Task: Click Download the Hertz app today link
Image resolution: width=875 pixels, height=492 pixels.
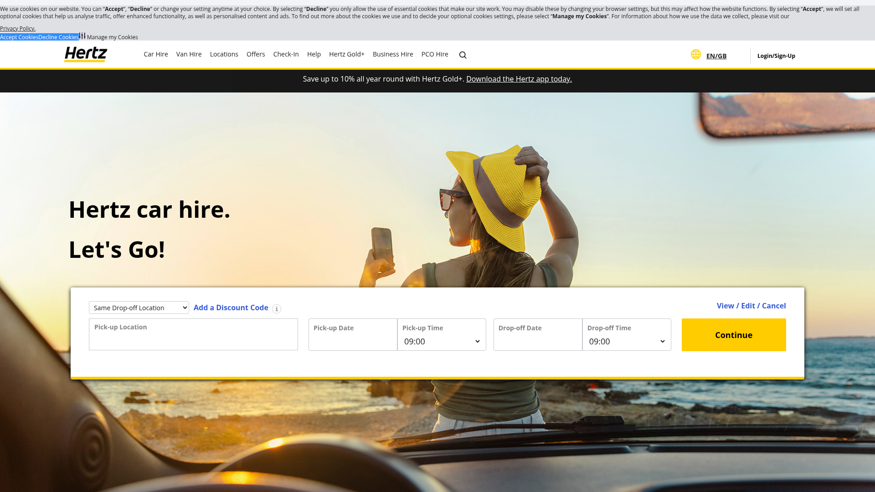Action: (x=519, y=79)
